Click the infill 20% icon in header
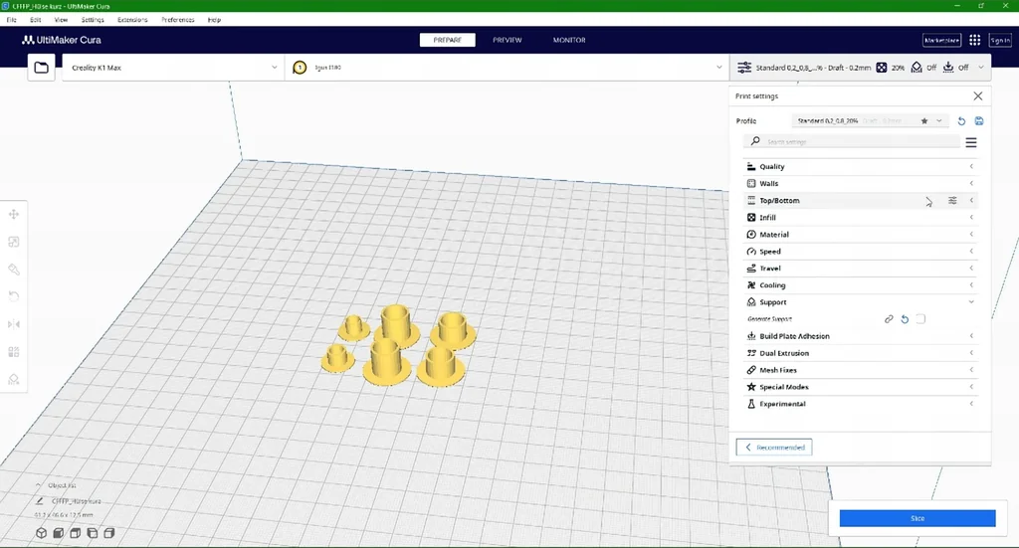The height and width of the screenshot is (548, 1019). tap(882, 68)
